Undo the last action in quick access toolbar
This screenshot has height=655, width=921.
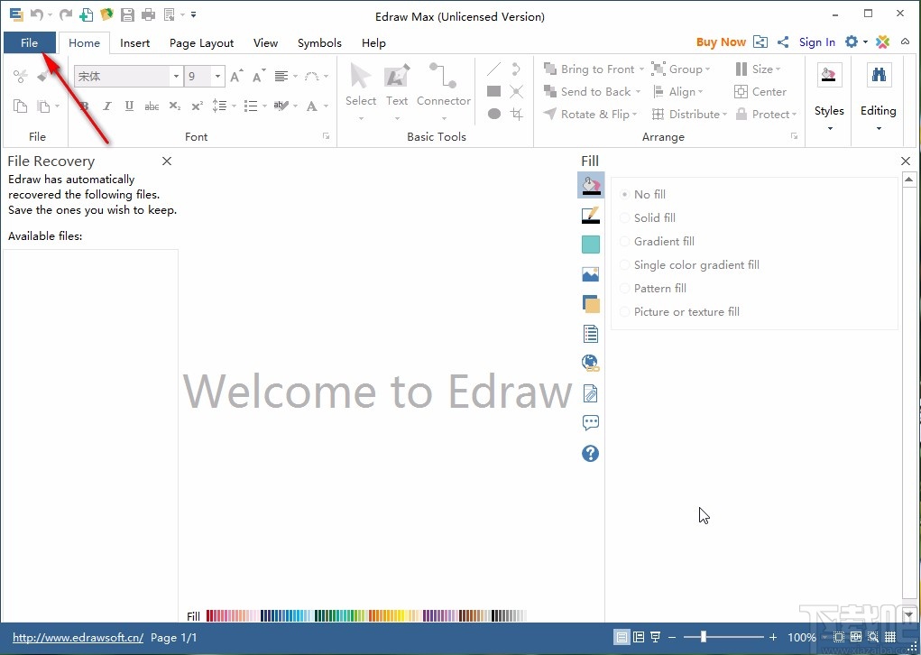[x=36, y=14]
